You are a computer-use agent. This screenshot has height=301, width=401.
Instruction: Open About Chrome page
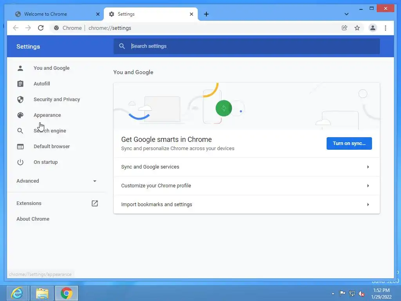point(33,219)
